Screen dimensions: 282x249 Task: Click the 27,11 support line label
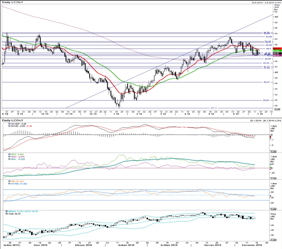[x=214, y=108]
